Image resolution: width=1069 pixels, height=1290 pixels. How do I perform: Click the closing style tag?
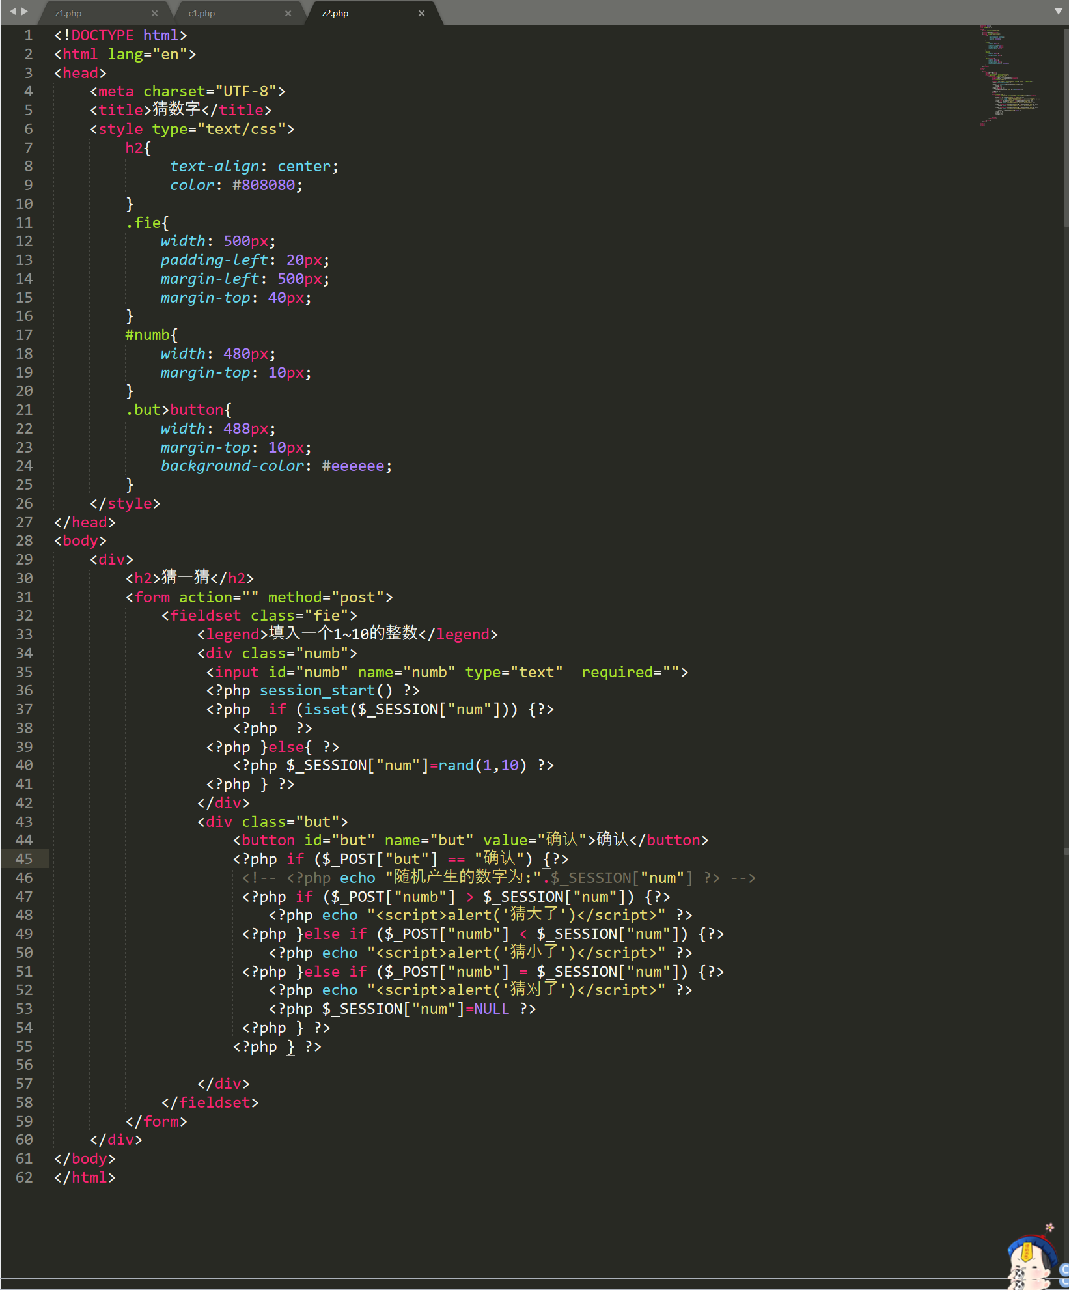(x=125, y=503)
